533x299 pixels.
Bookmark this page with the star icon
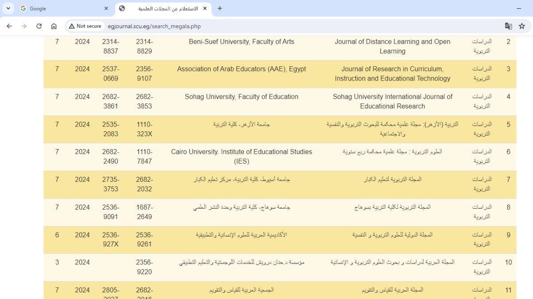[522, 26]
